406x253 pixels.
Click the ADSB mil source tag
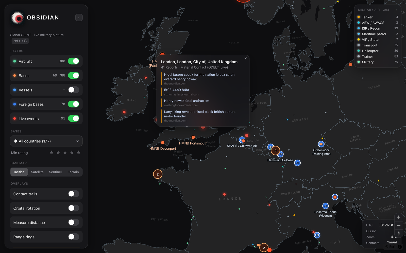(20, 41)
